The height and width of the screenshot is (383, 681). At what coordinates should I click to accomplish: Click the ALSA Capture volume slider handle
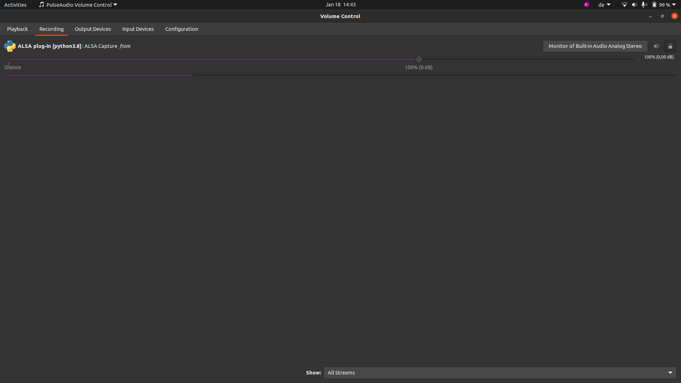point(419,59)
